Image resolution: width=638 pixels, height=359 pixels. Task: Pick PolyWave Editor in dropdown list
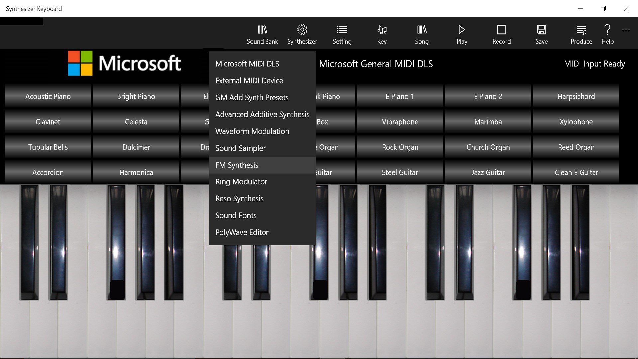pos(242,232)
